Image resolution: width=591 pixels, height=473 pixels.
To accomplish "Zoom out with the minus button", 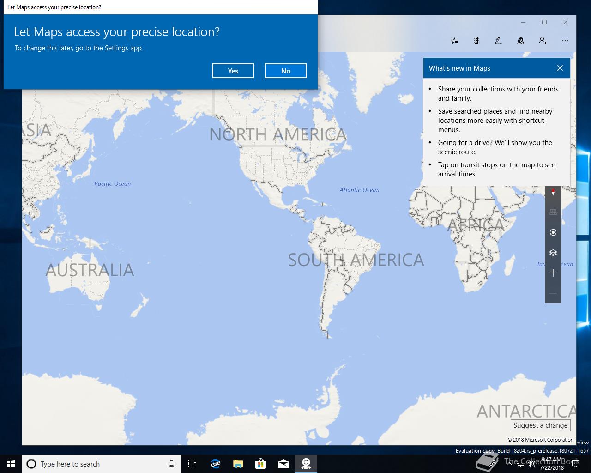I will tap(553, 293).
